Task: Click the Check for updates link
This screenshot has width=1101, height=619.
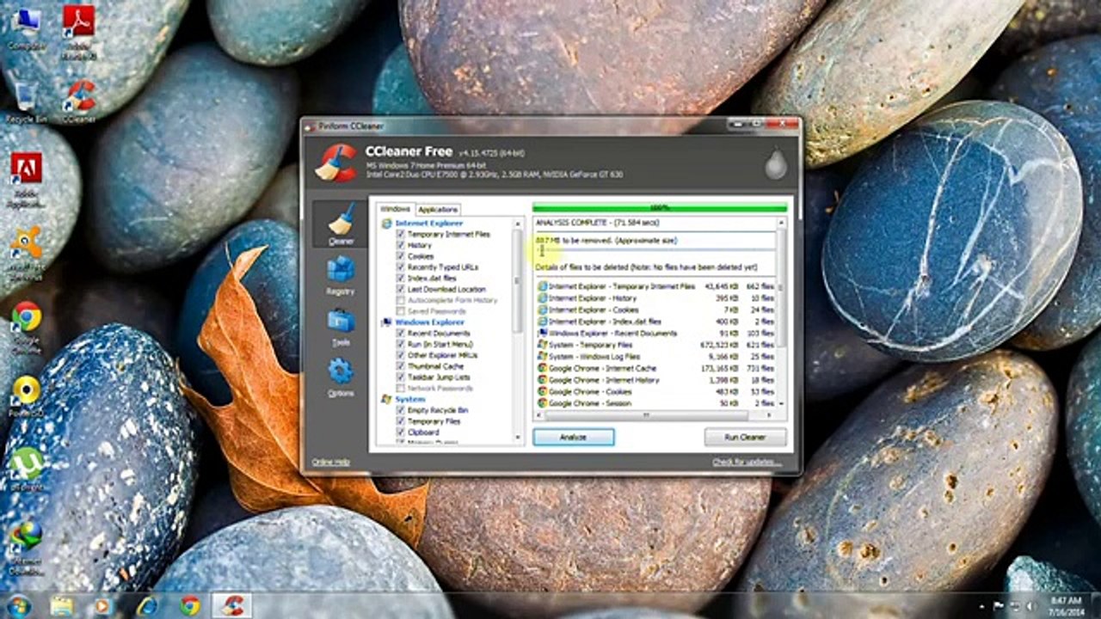Action: click(x=747, y=463)
